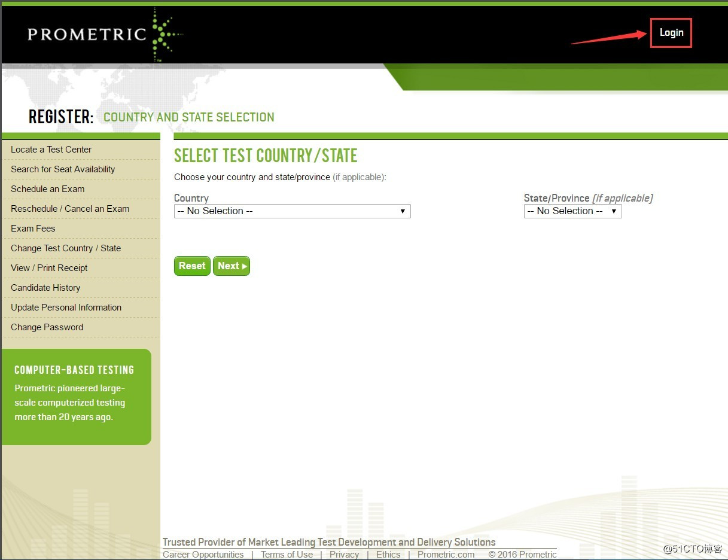This screenshot has width=728, height=560.
Task: Select Change Test Country / State
Action: (x=66, y=248)
